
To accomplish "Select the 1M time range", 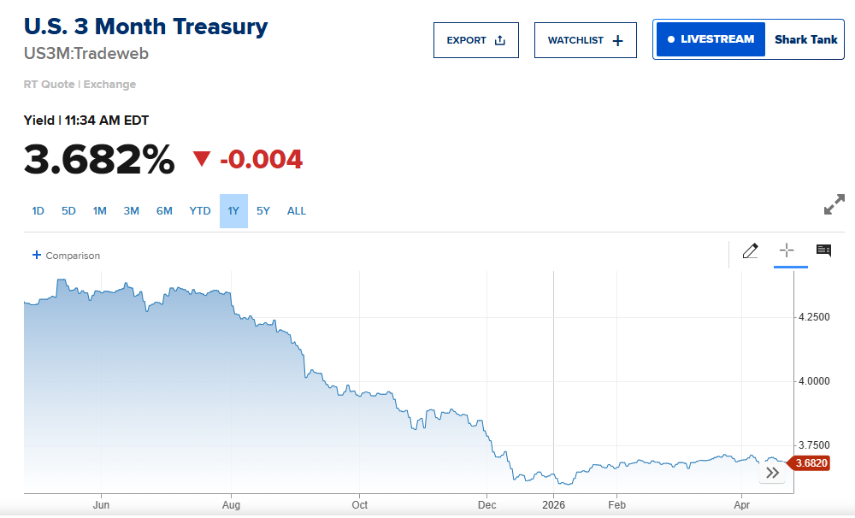I will pyautogui.click(x=99, y=211).
